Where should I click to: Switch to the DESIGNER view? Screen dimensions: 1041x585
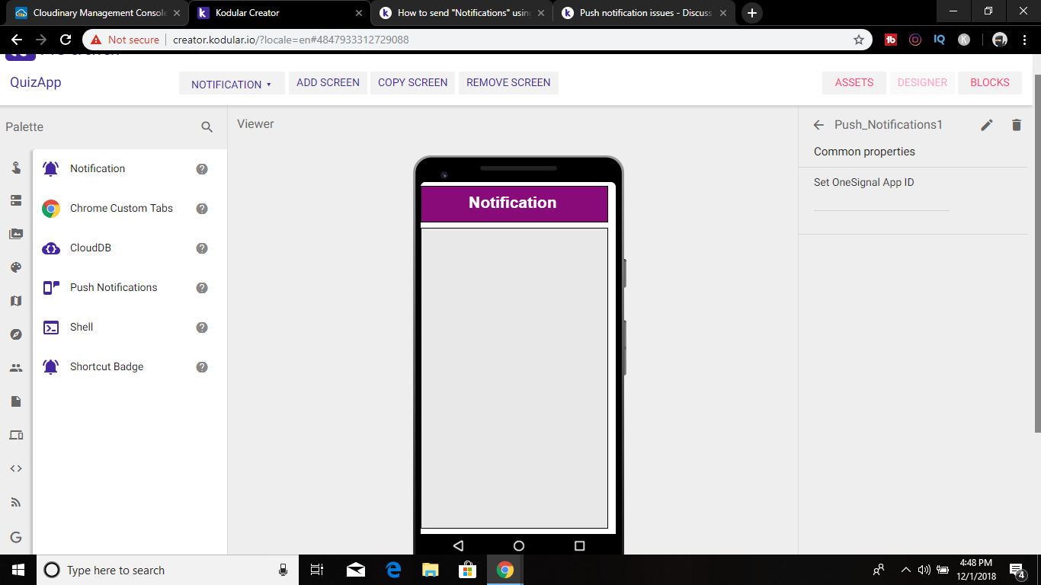(922, 83)
